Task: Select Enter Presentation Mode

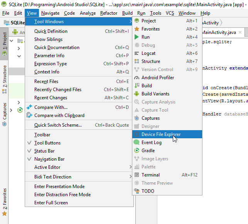Action: [x=79, y=186]
